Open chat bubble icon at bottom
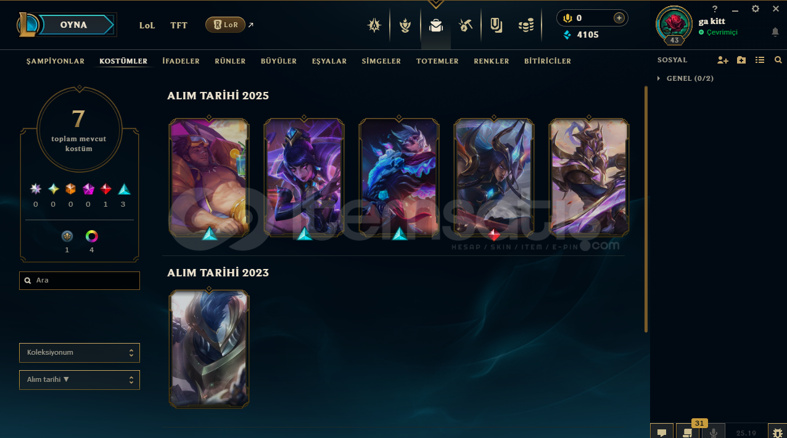This screenshot has height=438, width=787. coord(662,432)
